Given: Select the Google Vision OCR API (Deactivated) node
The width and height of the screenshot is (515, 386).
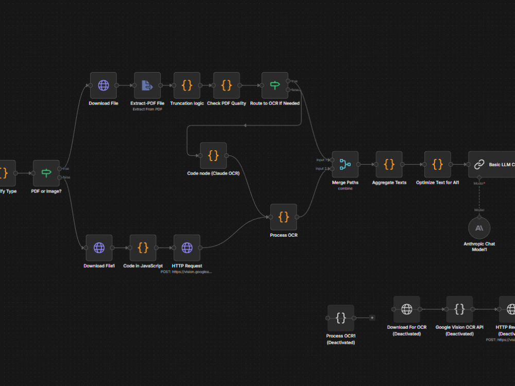Looking at the screenshot, I should coord(459,309).
